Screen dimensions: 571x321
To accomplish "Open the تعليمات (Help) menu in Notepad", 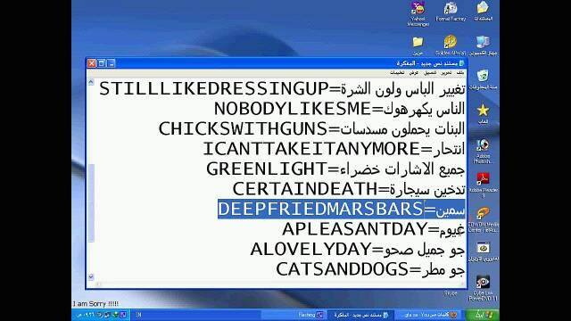I will coord(397,73).
